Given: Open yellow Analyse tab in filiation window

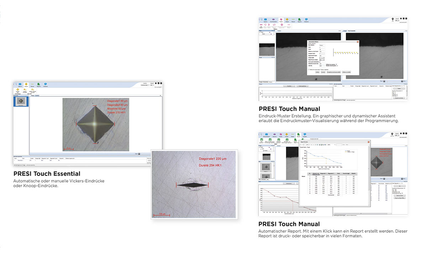Looking at the screenshot, I should 287,20.
